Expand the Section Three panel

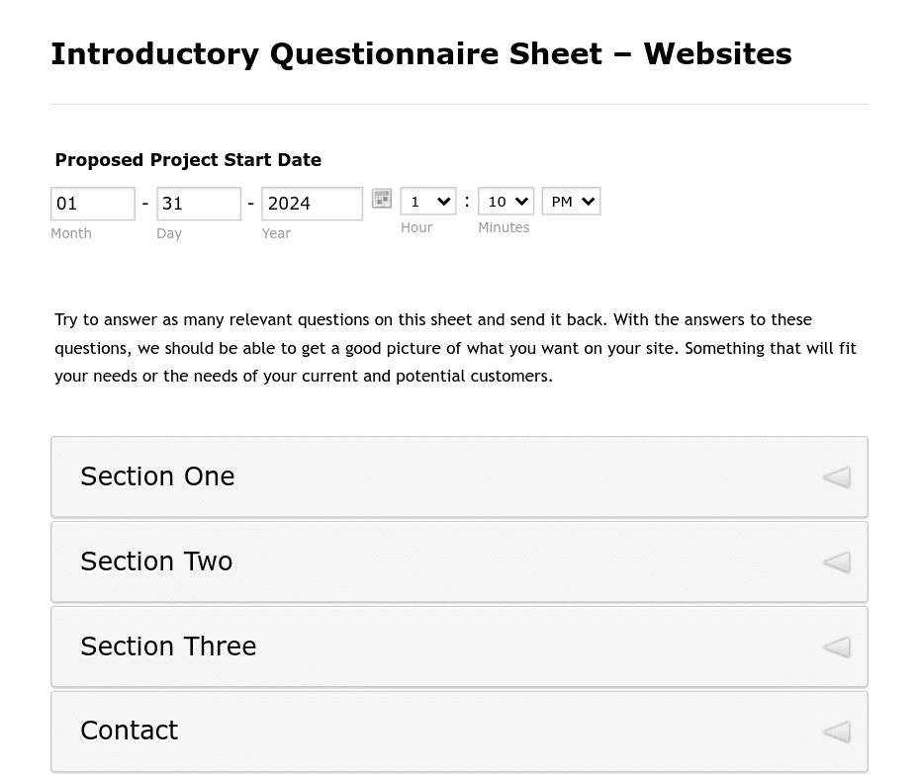(459, 647)
